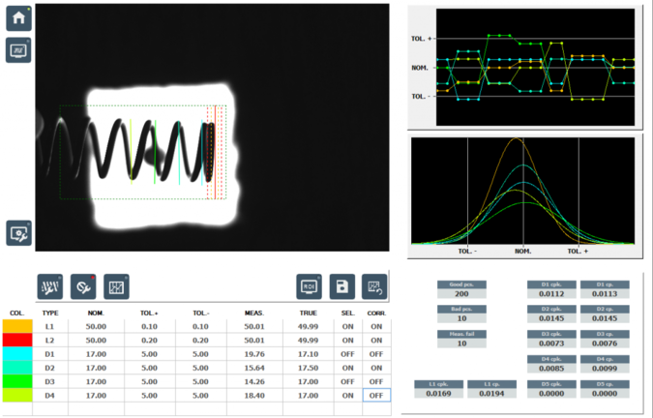Click the distribution bell curve chart

pyautogui.click(x=522, y=191)
